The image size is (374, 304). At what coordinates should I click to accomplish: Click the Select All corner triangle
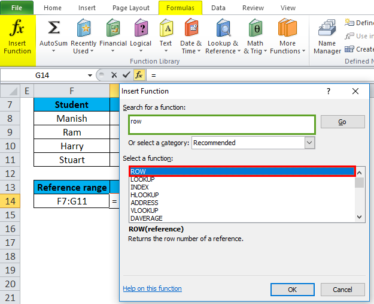click(x=10, y=91)
